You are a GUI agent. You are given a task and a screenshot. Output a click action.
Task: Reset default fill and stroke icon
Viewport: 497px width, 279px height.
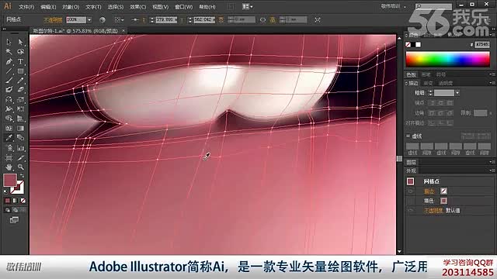pyautogui.click(x=5, y=191)
